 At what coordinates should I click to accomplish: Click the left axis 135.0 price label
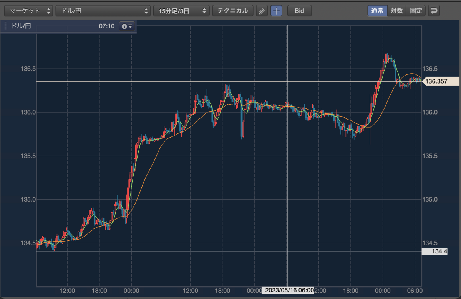click(x=28, y=199)
